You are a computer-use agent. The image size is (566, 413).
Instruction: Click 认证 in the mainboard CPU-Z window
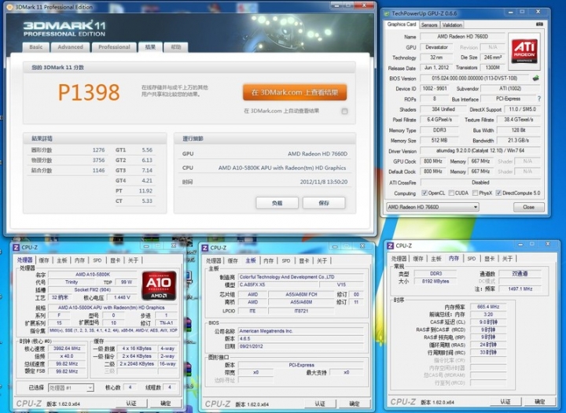pos(320,404)
